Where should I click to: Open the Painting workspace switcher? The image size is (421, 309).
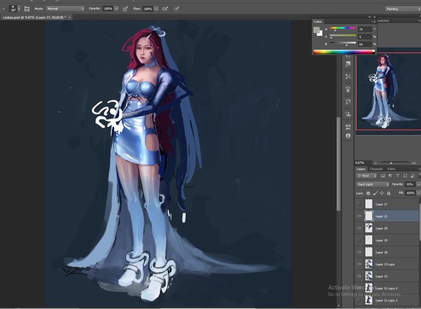(403, 9)
